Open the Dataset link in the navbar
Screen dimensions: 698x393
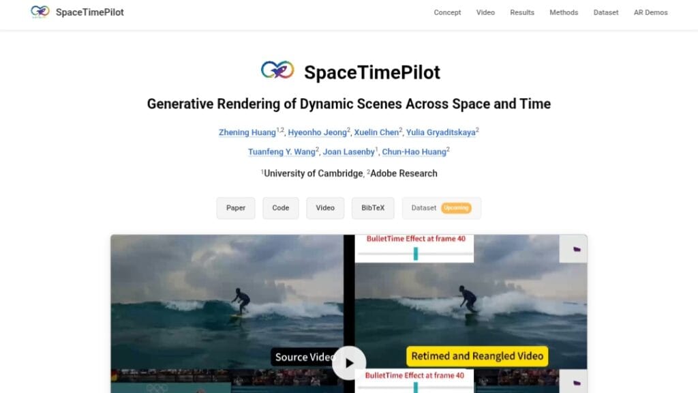click(605, 12)
